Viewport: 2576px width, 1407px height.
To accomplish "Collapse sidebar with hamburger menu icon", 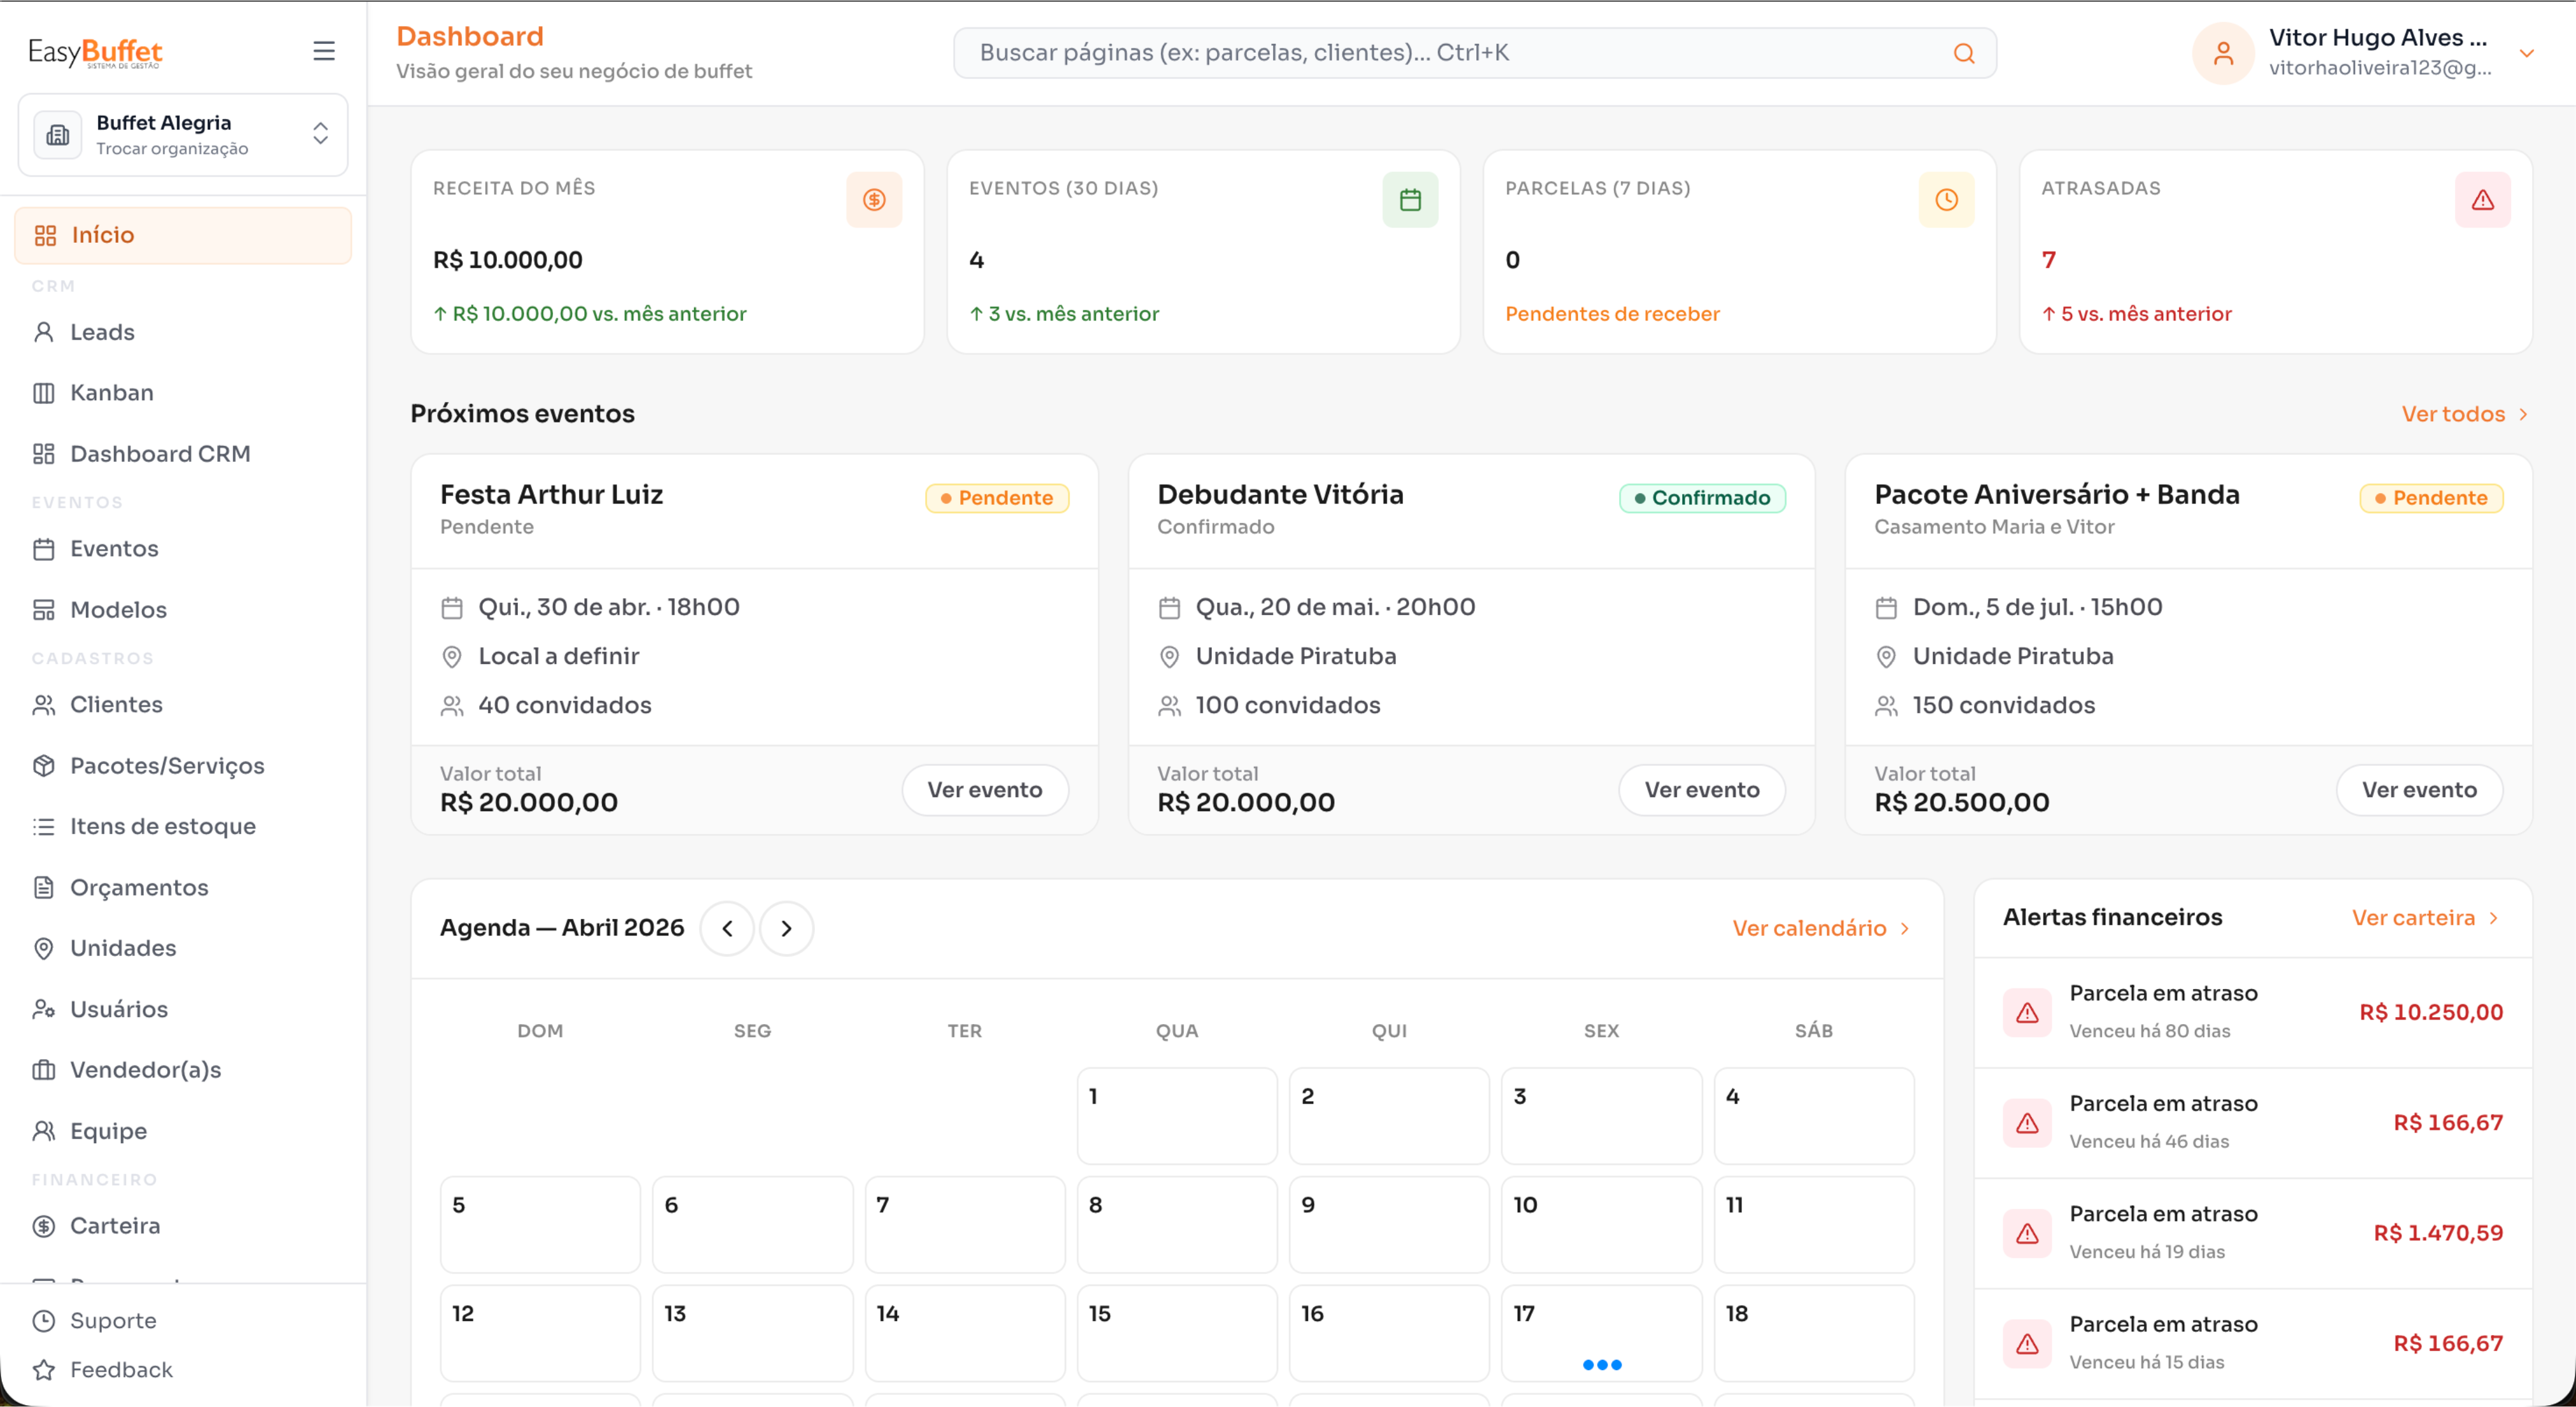I will [x=323, y=51].
